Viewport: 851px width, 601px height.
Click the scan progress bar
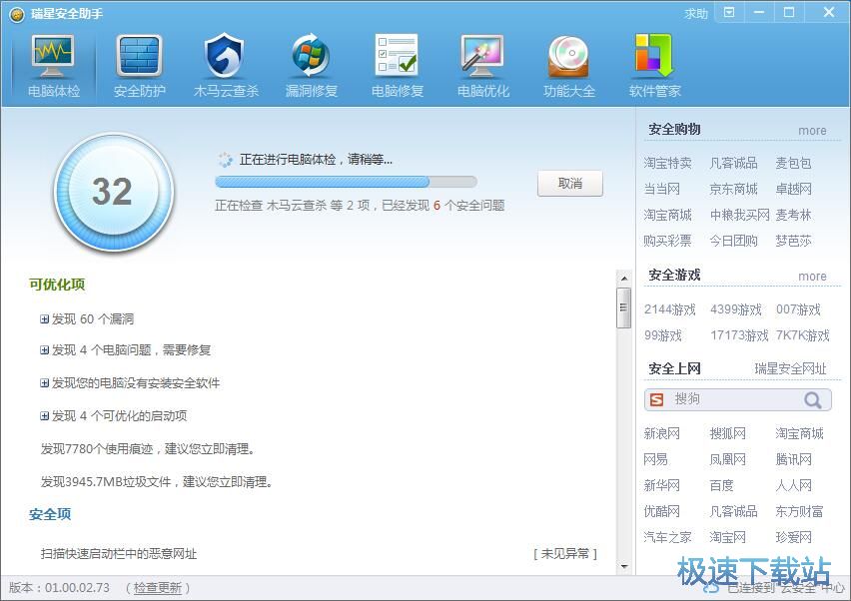(x=346, y=182)
